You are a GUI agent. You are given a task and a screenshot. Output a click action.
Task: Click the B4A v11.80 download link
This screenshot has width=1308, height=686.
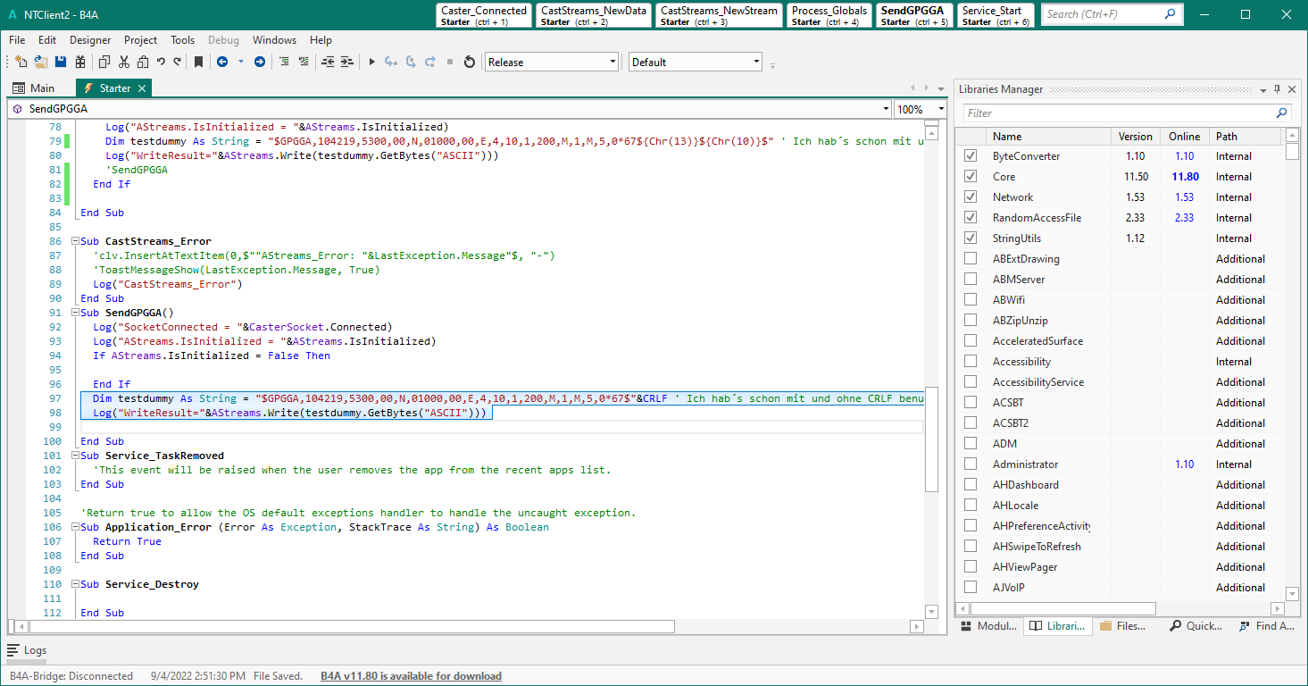pos(411,676)
